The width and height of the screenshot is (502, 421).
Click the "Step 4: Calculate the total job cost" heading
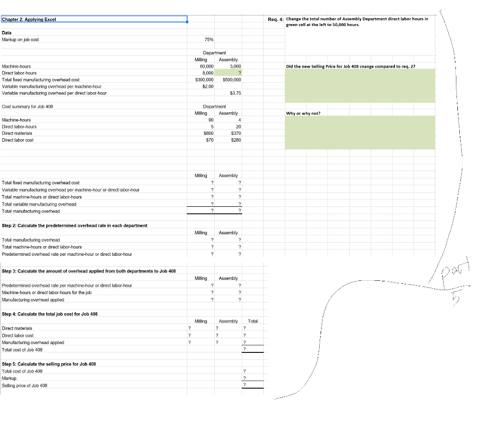(x=50, y=314)
